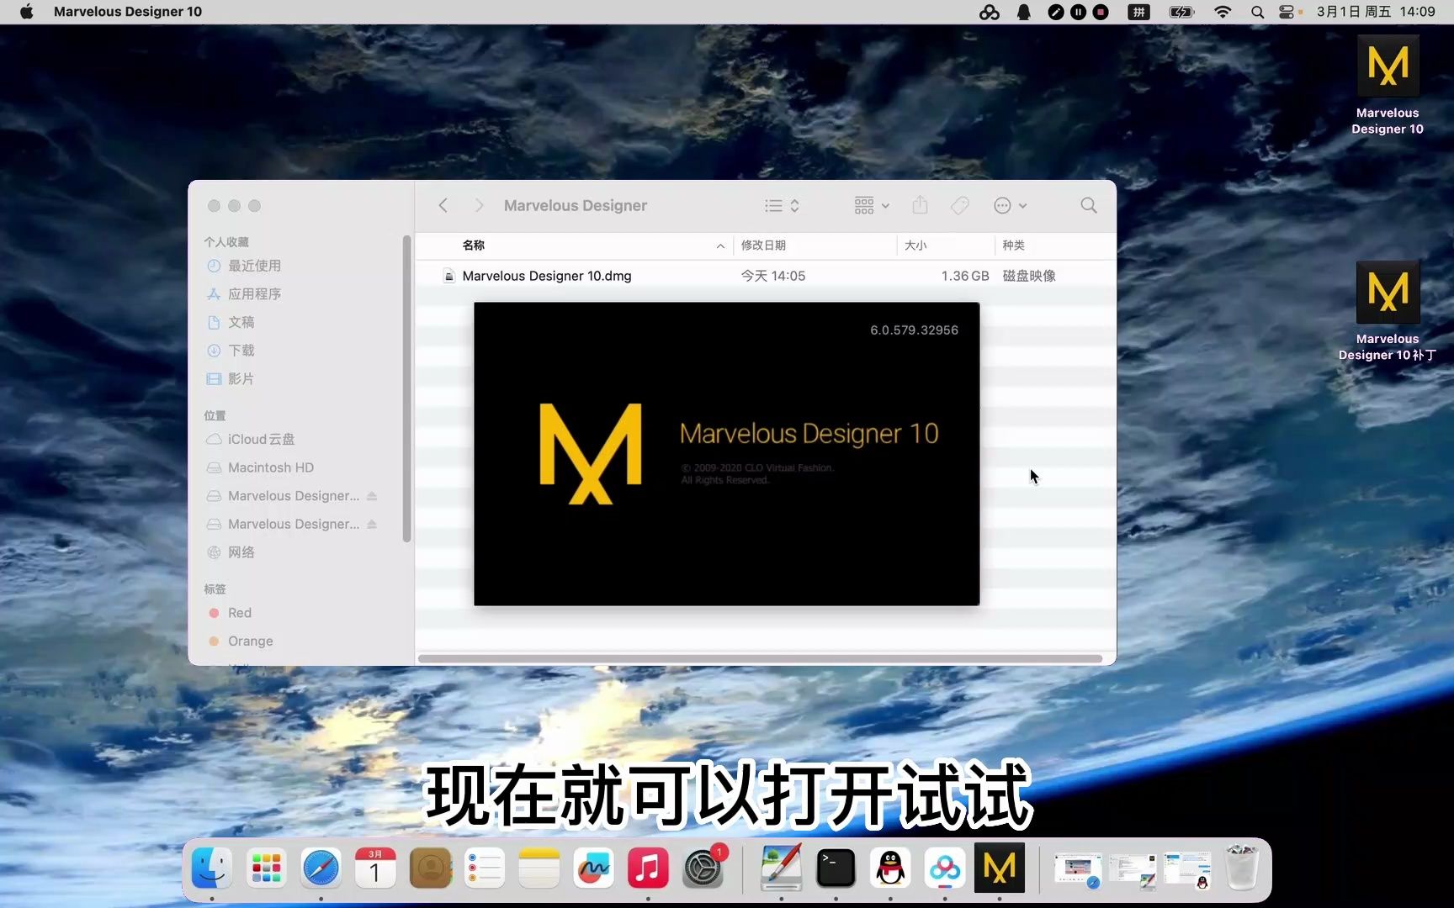Open the More actions ellipsis menu in Finder
1454x908 pixels.
(1010, 205)
